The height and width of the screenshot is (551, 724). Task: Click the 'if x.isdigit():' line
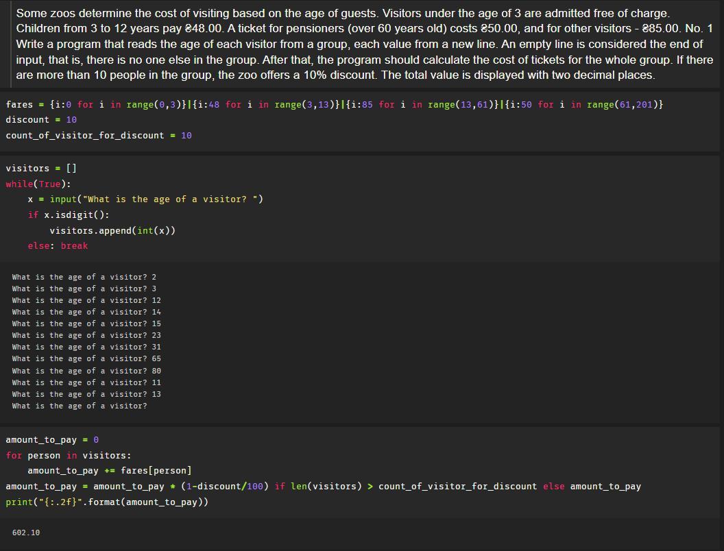69,215
